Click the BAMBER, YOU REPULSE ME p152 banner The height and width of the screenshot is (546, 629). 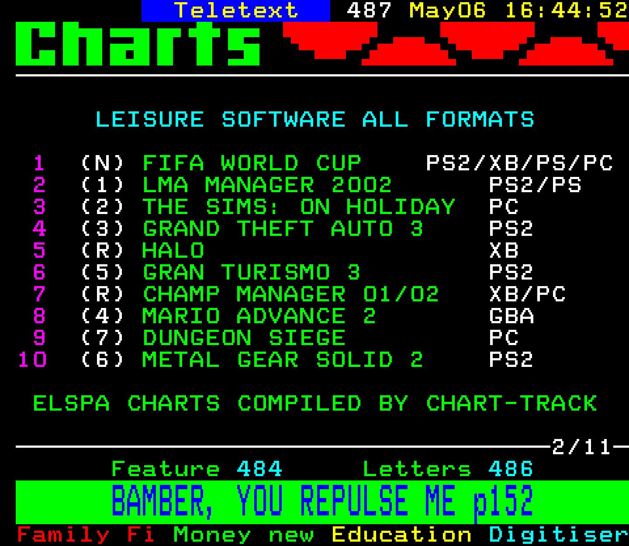click(322, 502)
